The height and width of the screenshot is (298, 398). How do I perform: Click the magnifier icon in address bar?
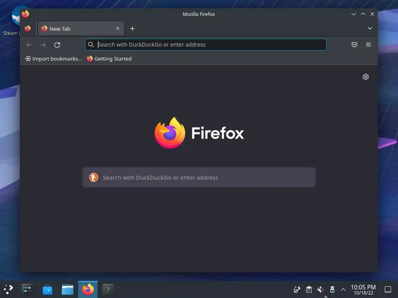(91, 45)
